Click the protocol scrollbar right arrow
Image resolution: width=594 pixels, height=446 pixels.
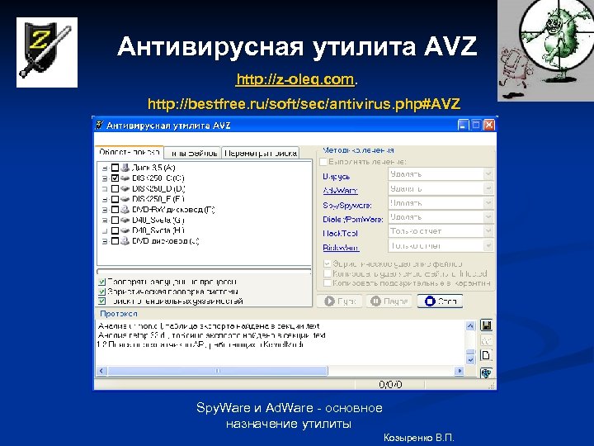460,371
